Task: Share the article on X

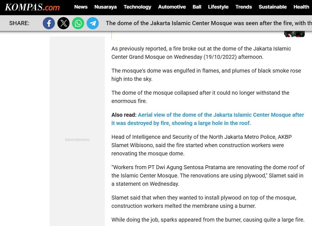Action: [63, 23]
